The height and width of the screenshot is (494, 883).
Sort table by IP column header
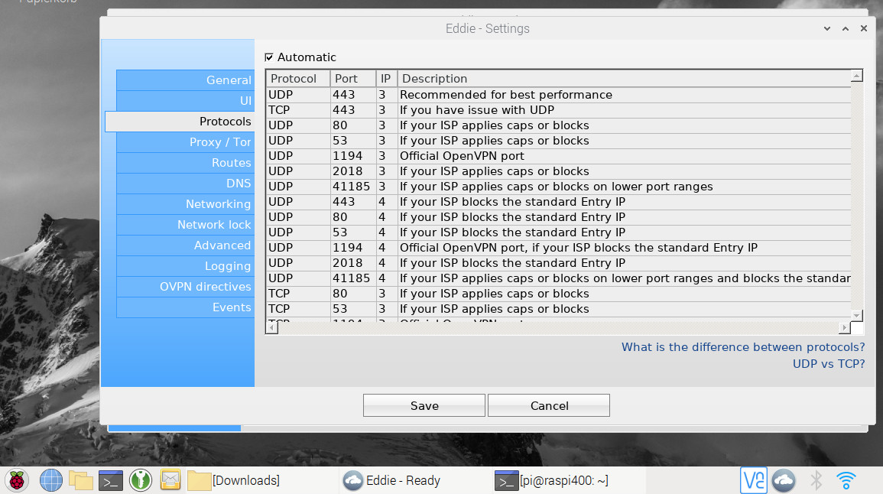tap(386, 78)
